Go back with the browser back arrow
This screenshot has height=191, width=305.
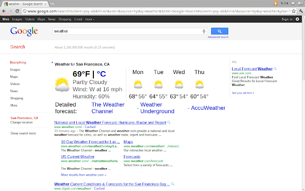[x=4, y=11]
